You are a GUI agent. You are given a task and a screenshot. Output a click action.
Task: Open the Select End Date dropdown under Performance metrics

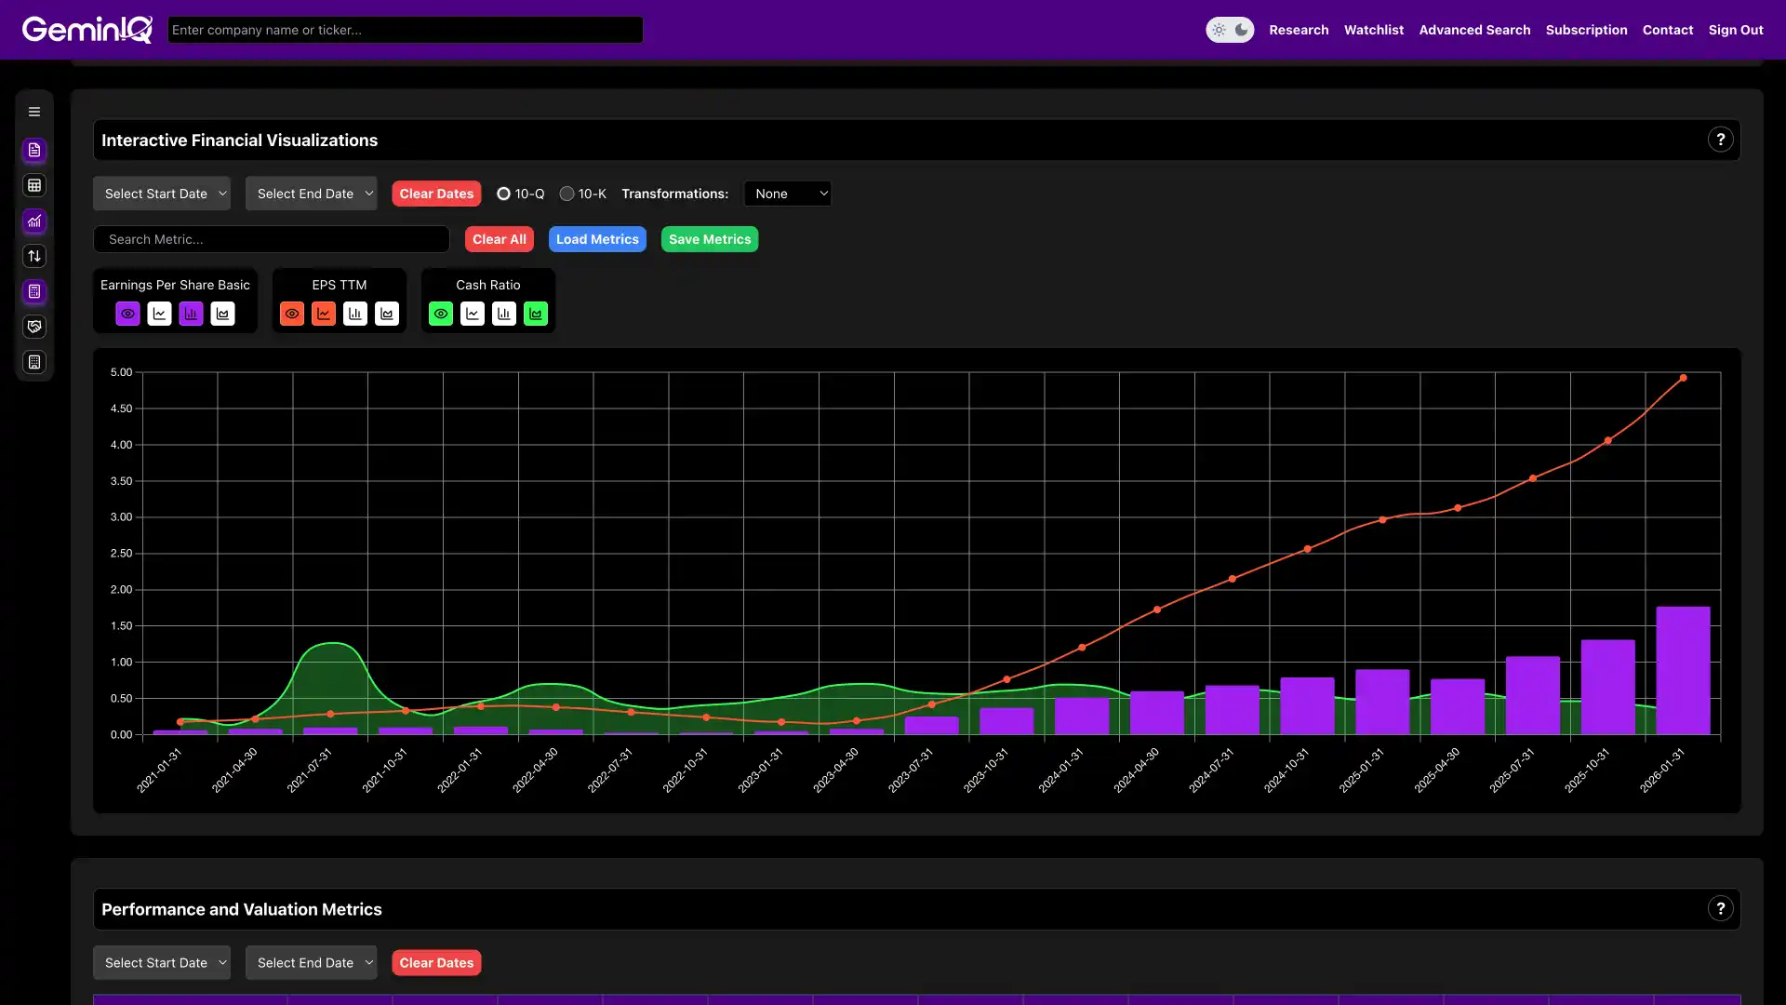coord(311,962)
